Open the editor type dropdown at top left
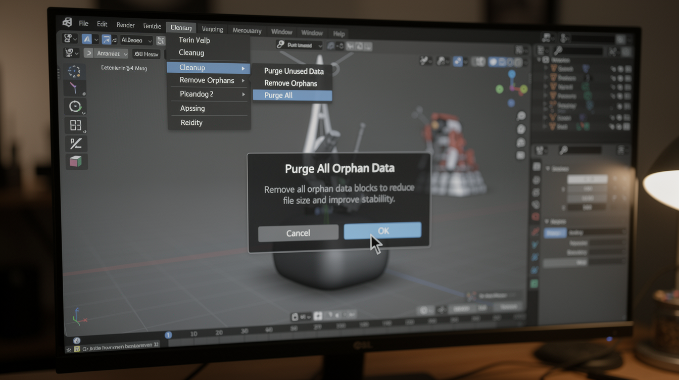Image resolution: width=679 pixels, height=380 pixels. click(70, 39)
